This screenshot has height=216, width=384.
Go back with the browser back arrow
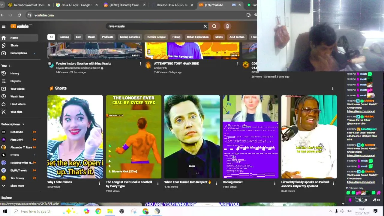pyautogui.click(x=2, y=15)
